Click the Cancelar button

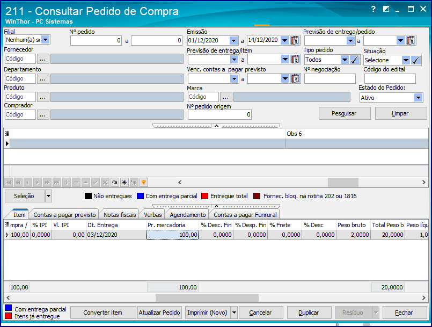[261, 313]
